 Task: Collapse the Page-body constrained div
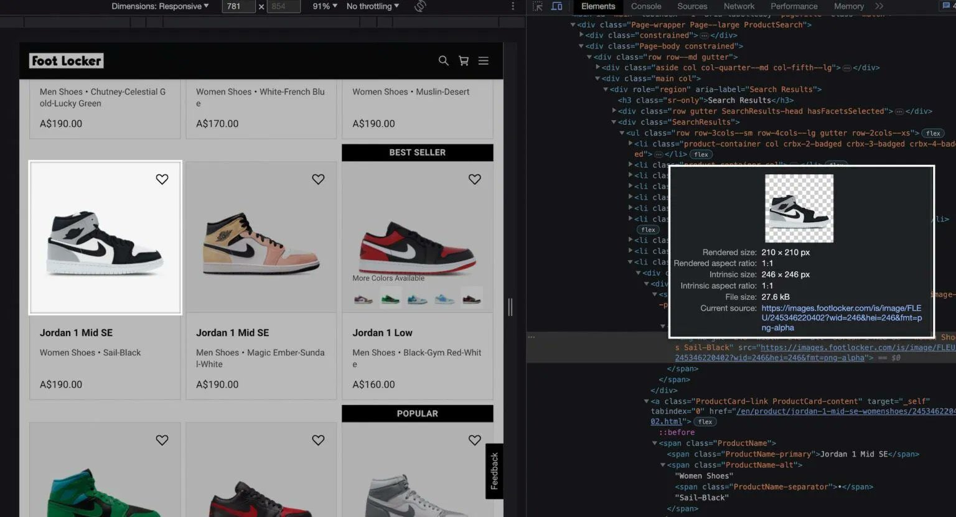[x=581, y=46]
